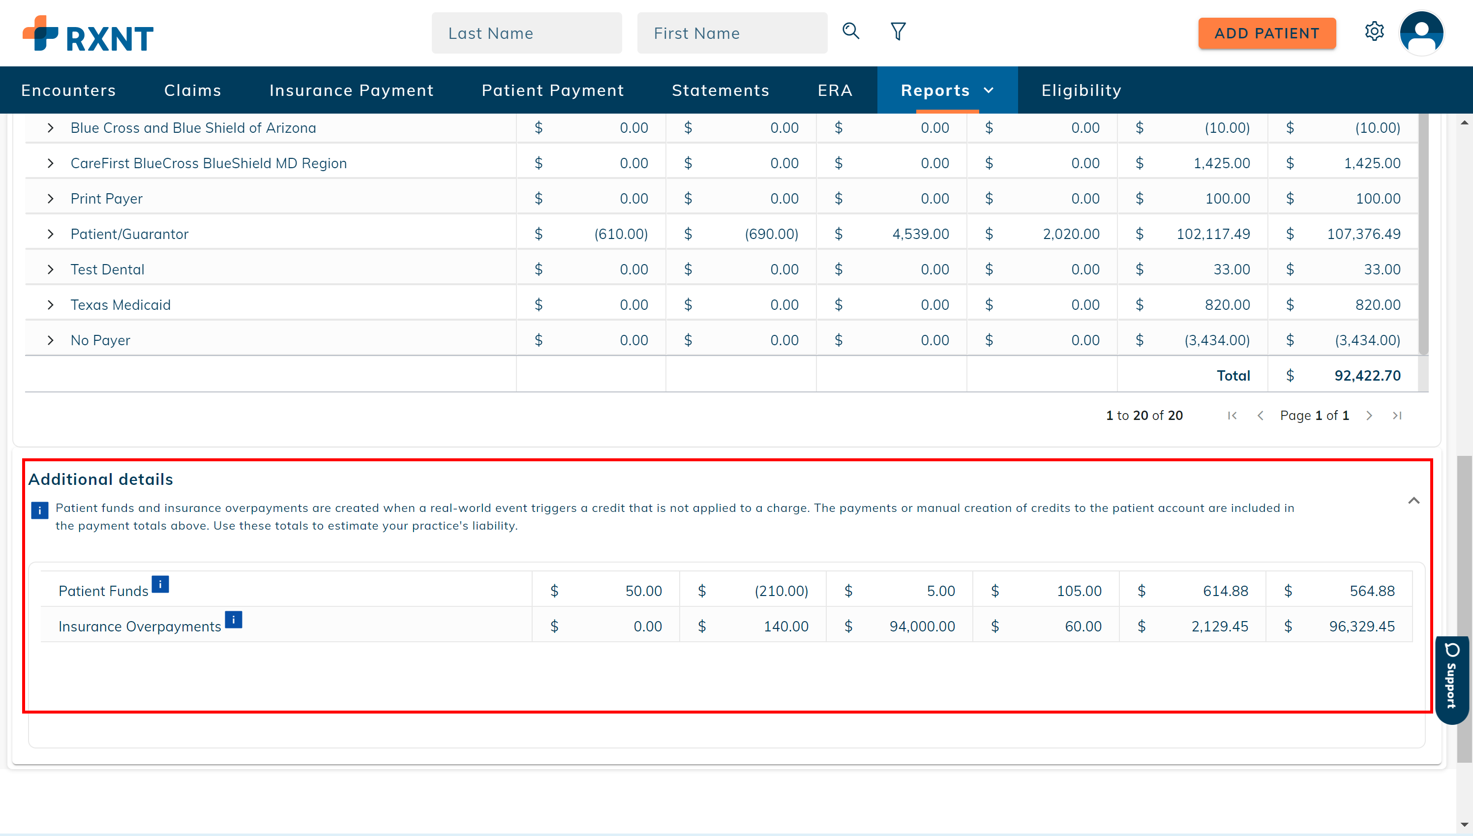Click the ADD PATIENT button
1473x836 pixels.
(x=1267, y=33)
